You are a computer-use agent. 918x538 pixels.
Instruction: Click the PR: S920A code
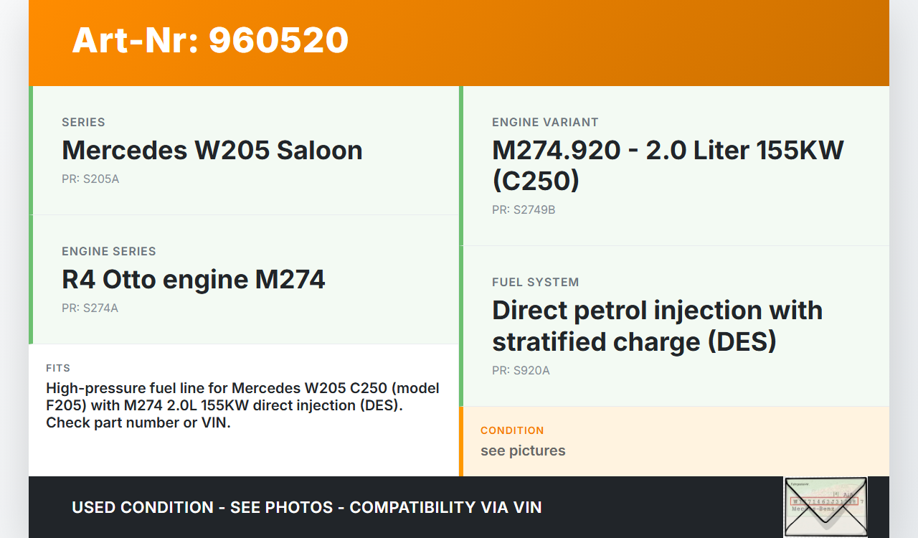tap(521, 371)
